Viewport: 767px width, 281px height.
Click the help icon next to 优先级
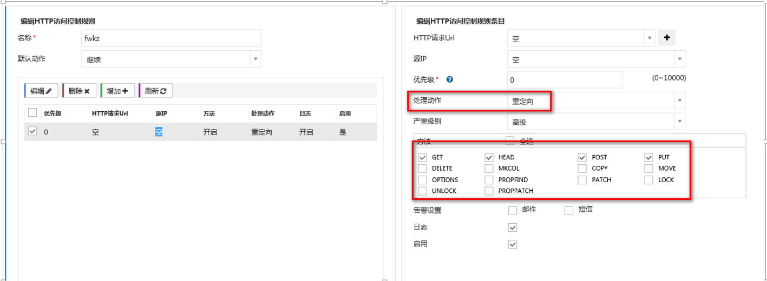[449, 79]
